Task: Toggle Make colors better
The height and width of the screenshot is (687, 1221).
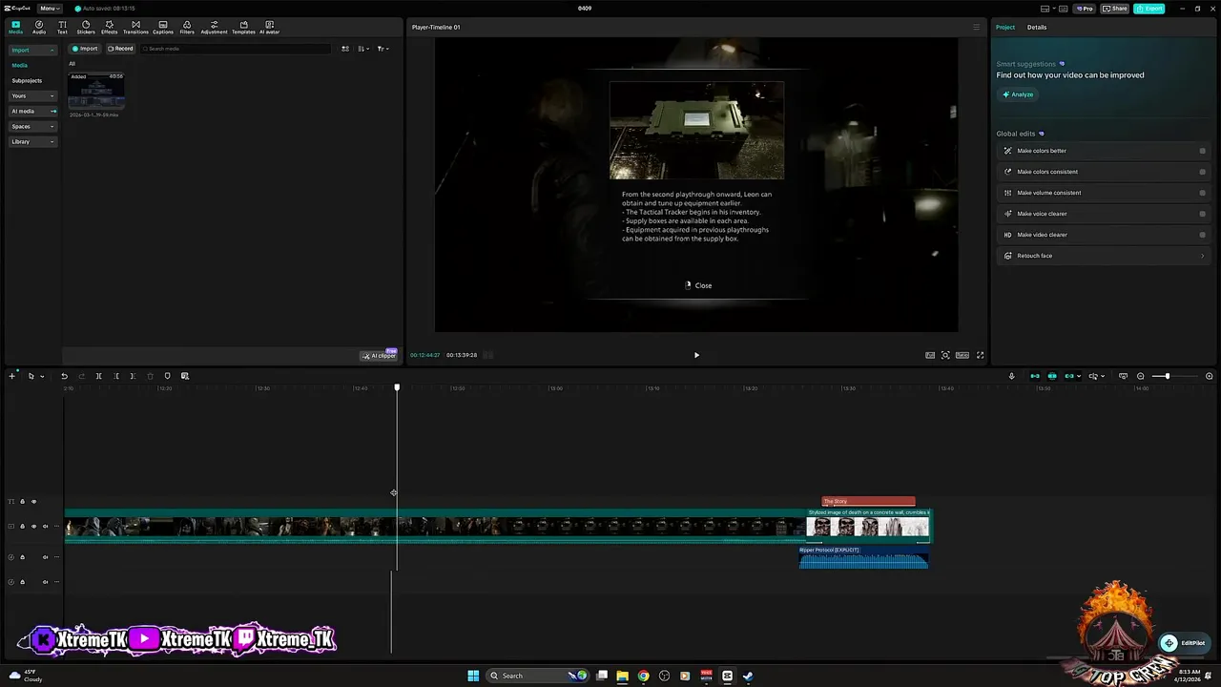Action: (x=1202, y=151)
